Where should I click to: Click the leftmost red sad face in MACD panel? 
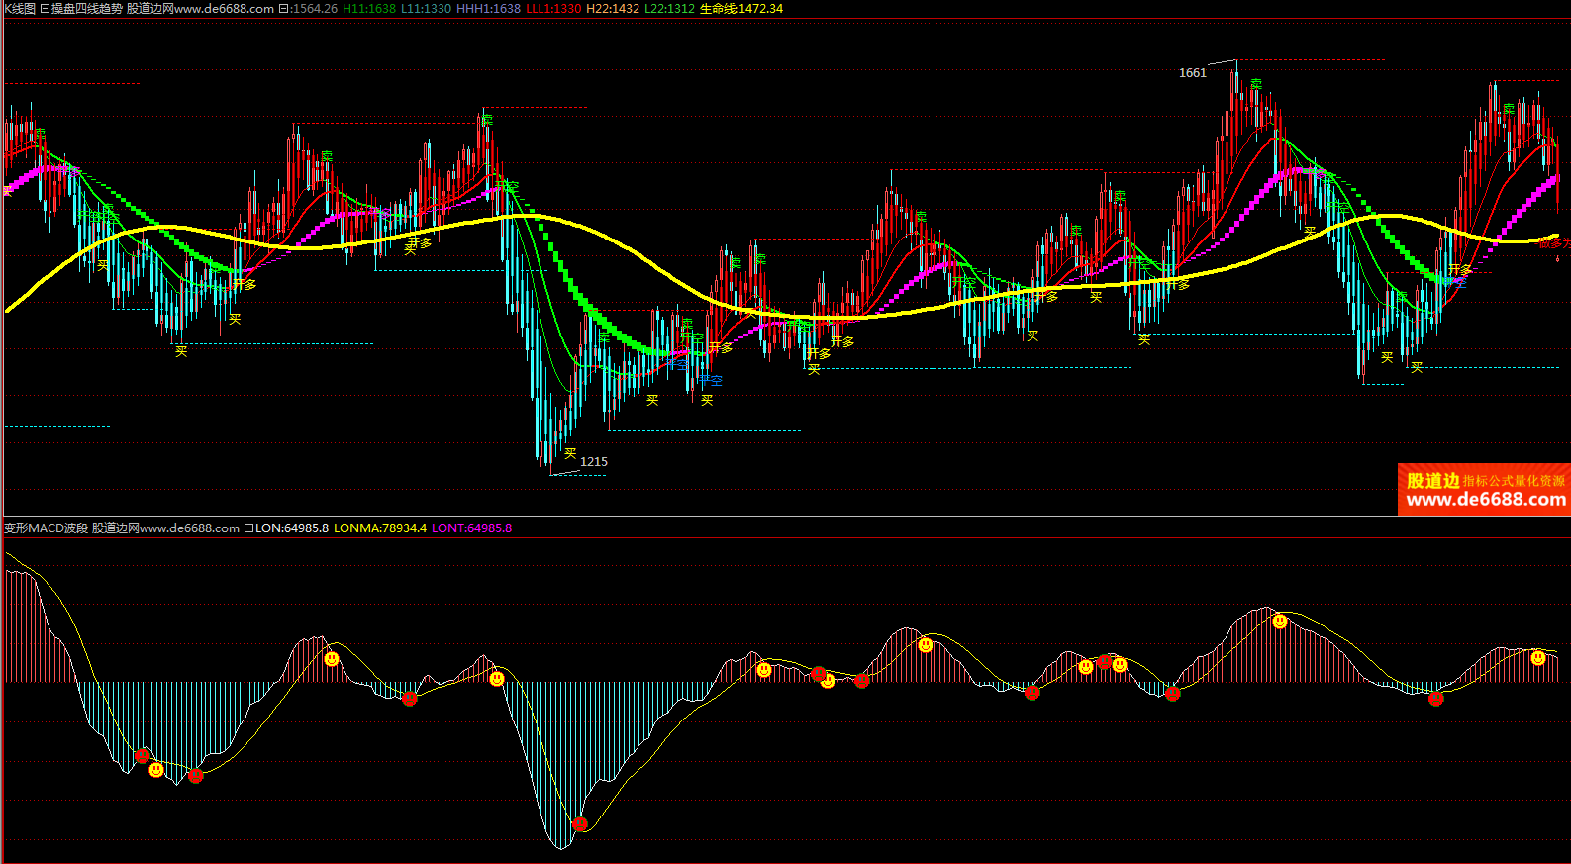[x=143, y=756]
